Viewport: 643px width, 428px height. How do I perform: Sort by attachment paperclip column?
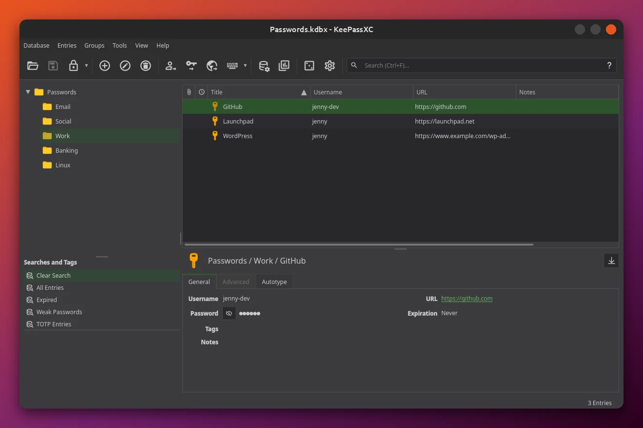189,92
